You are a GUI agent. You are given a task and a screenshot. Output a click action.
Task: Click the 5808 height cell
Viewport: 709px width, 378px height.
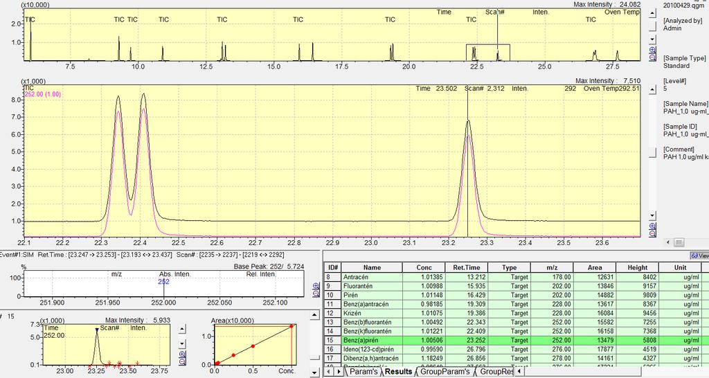click(x=637, y=340)
